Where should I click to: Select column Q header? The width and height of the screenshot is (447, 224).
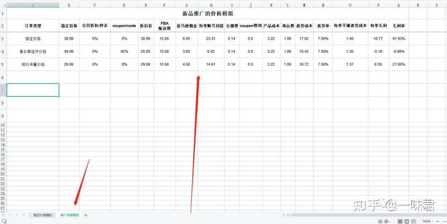pos(399,5)
